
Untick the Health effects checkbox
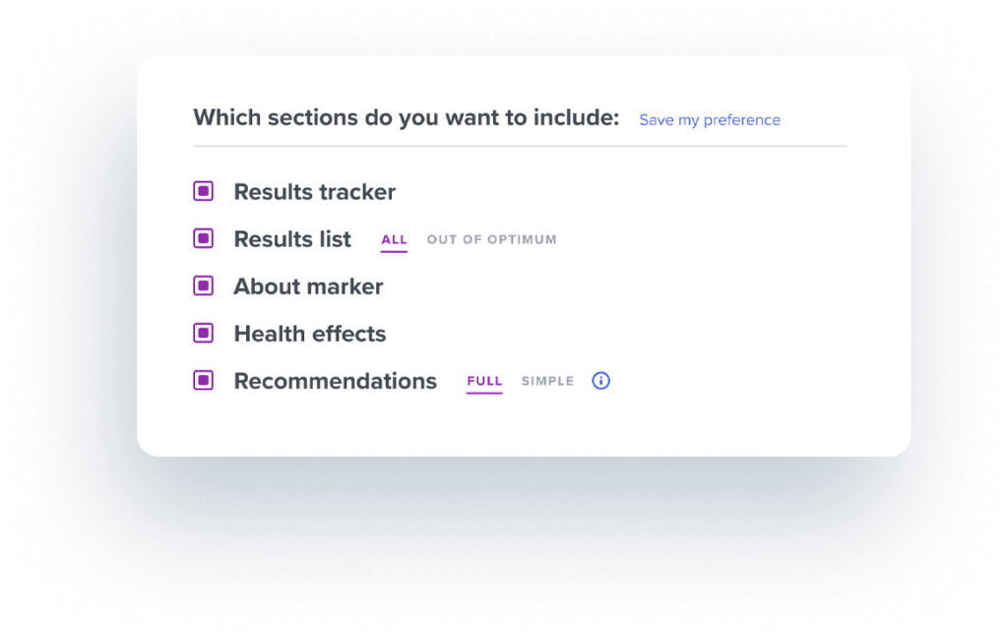[203, 333]
